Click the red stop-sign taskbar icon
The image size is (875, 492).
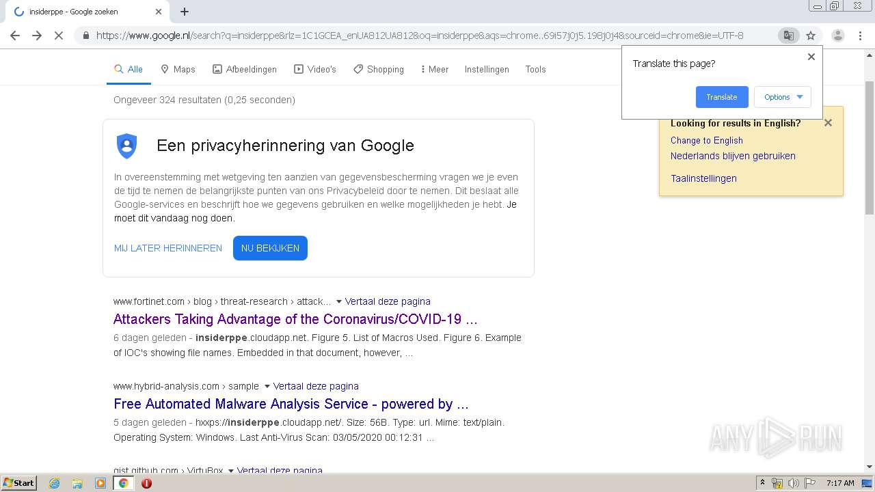146,483
